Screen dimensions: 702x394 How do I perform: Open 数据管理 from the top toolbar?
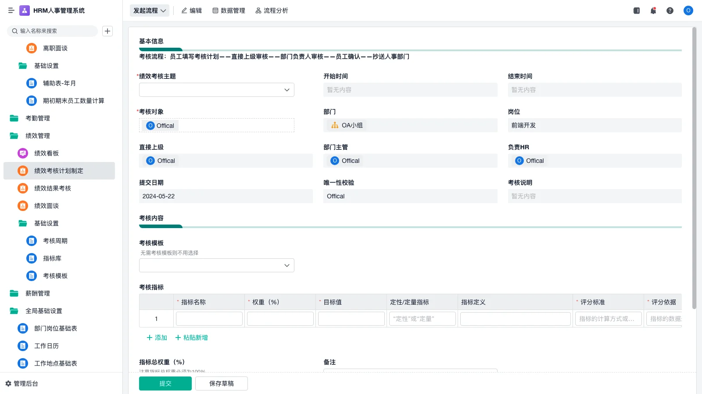229,11
